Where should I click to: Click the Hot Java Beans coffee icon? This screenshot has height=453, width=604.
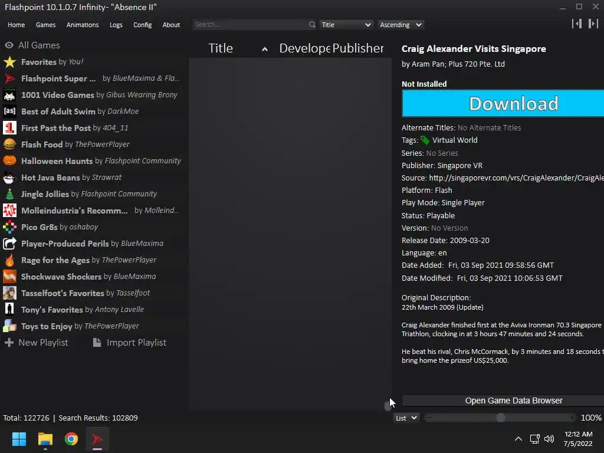tap(9, 178)
